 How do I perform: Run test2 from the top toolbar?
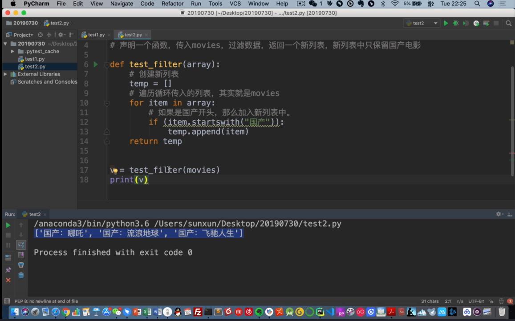pyautogui.click(x=446, y=23)
